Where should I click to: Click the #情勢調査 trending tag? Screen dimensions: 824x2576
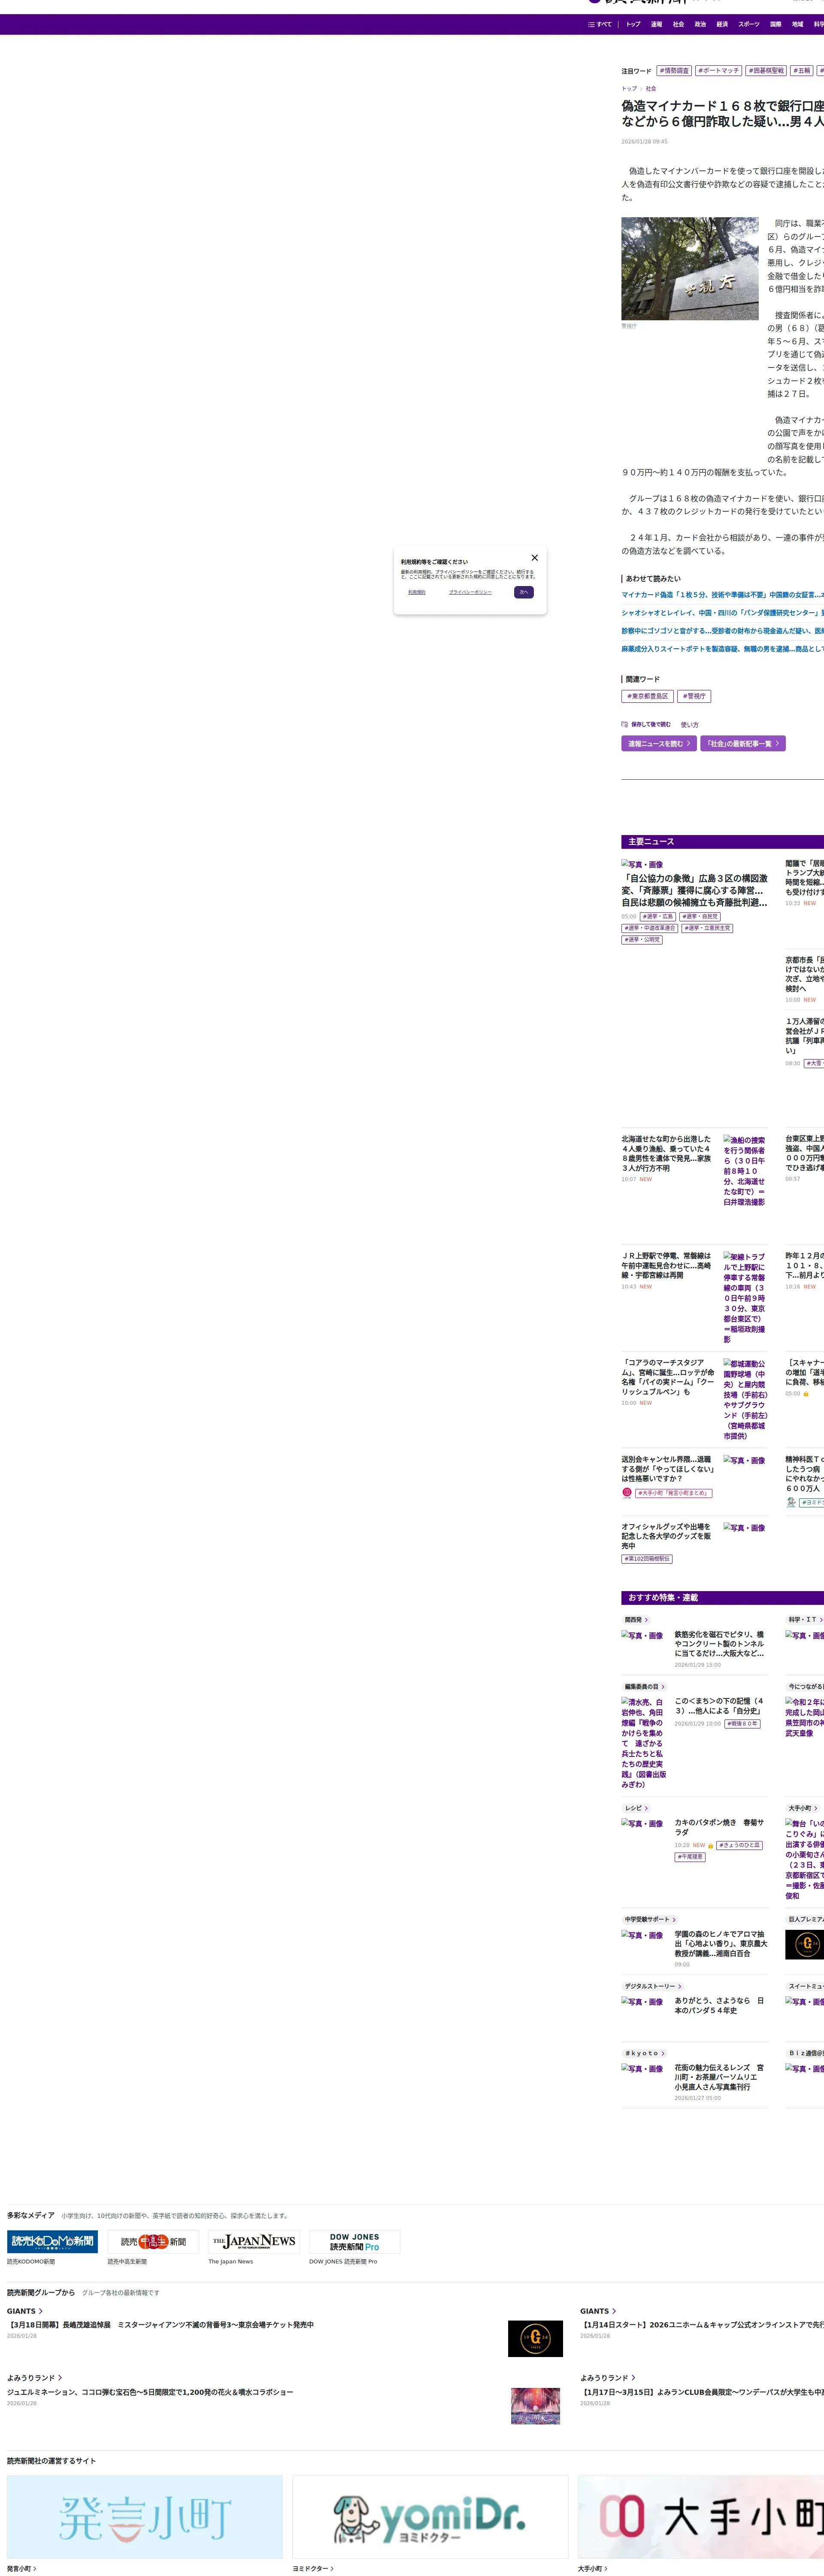click(x=674, y=71)
